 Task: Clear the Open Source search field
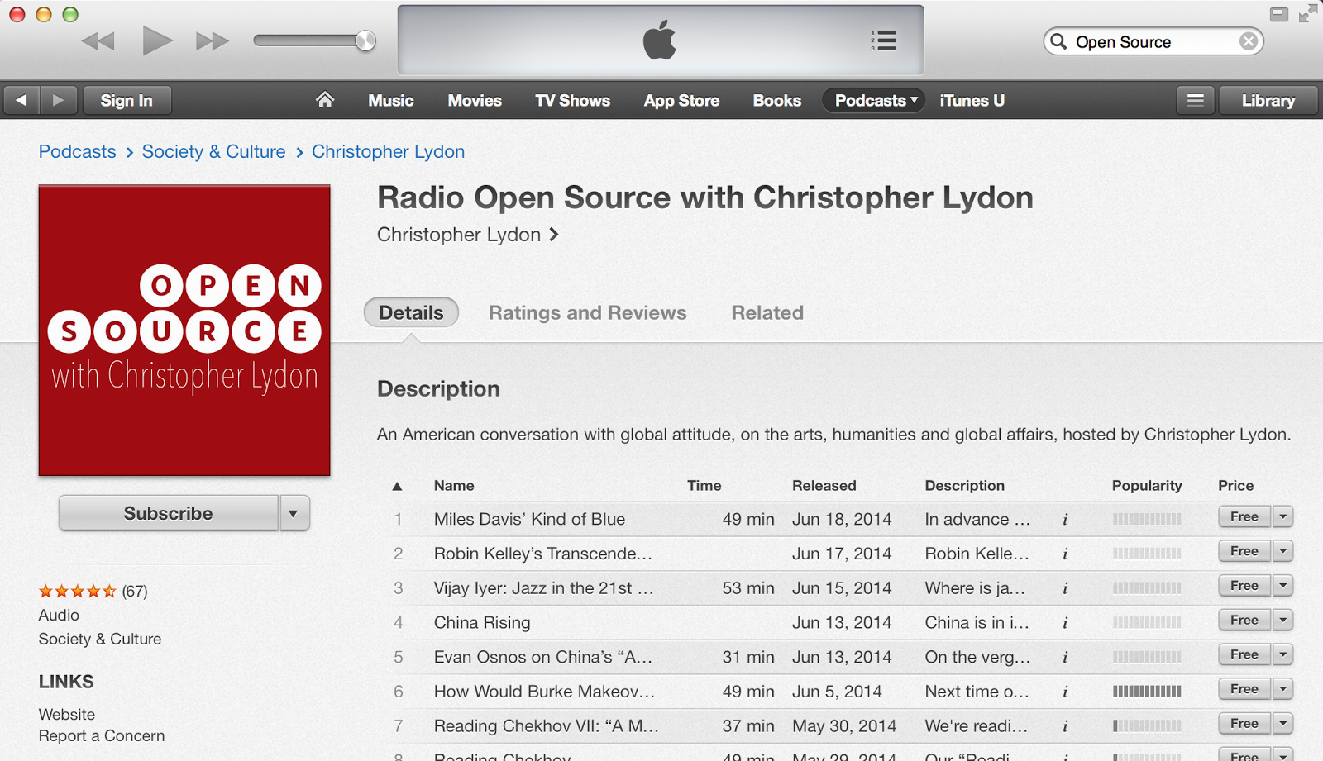(x=1249, y=41)
